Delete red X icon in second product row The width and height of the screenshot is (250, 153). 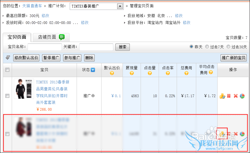pos(236,134)
